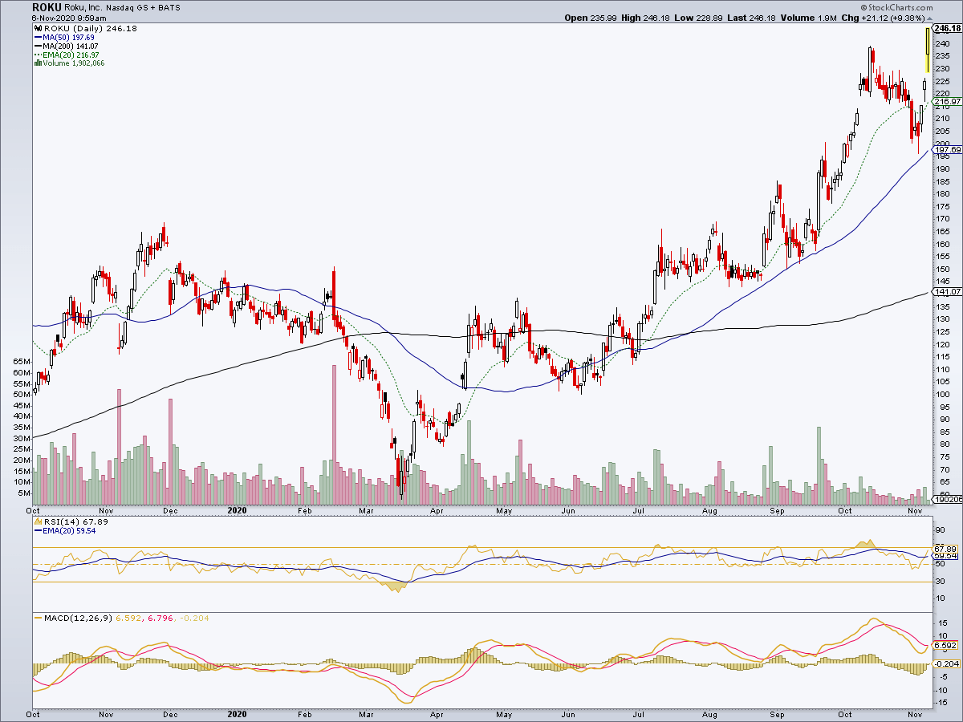
Task: Click the 6.592 tag on the MACD right axis
Action: pyautogui.click(x=945, y=645)
